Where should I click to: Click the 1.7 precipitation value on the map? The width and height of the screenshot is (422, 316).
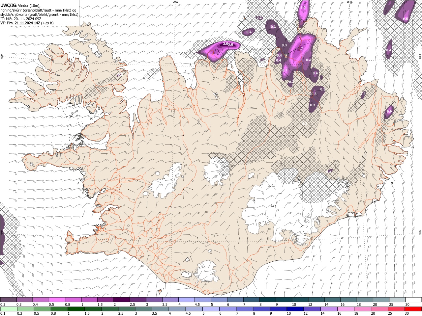(300, 49)
